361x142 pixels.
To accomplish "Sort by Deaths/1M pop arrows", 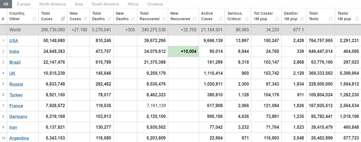I will tap(302, 19).
